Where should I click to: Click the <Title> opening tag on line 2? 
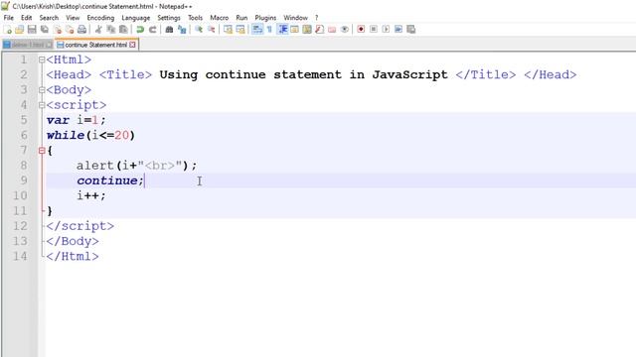click(126, 75)
